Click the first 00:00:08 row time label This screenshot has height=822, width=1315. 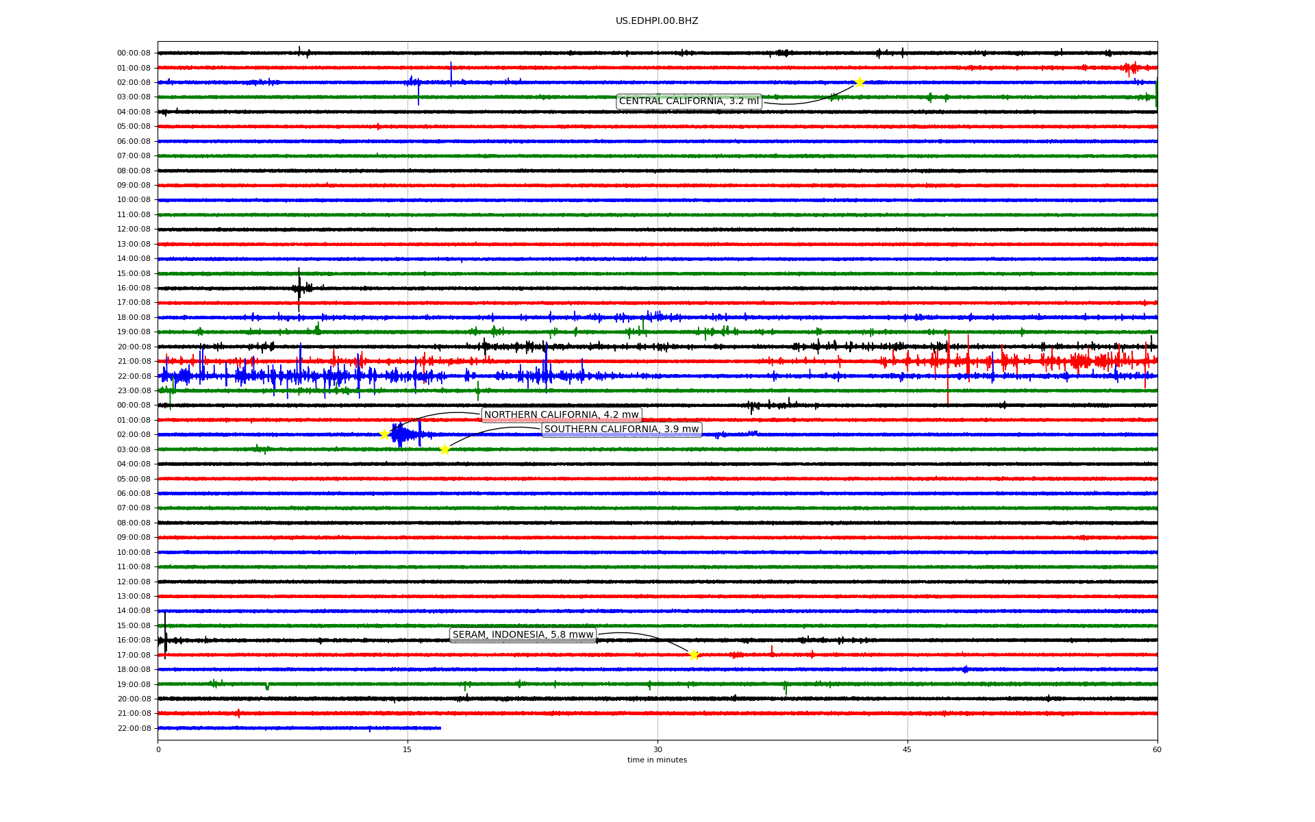click(134, 53)
